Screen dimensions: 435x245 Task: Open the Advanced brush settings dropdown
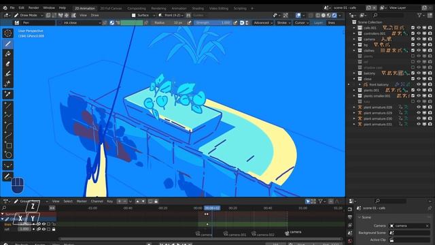263,22
